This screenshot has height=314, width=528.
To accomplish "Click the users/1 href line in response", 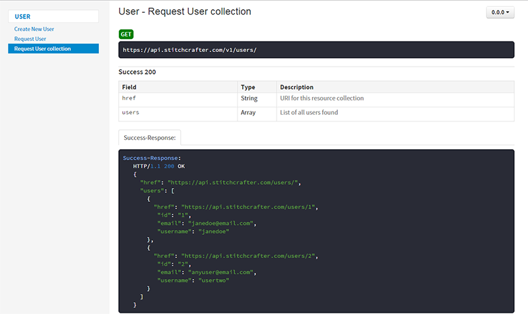I will [x=236, y=207].
